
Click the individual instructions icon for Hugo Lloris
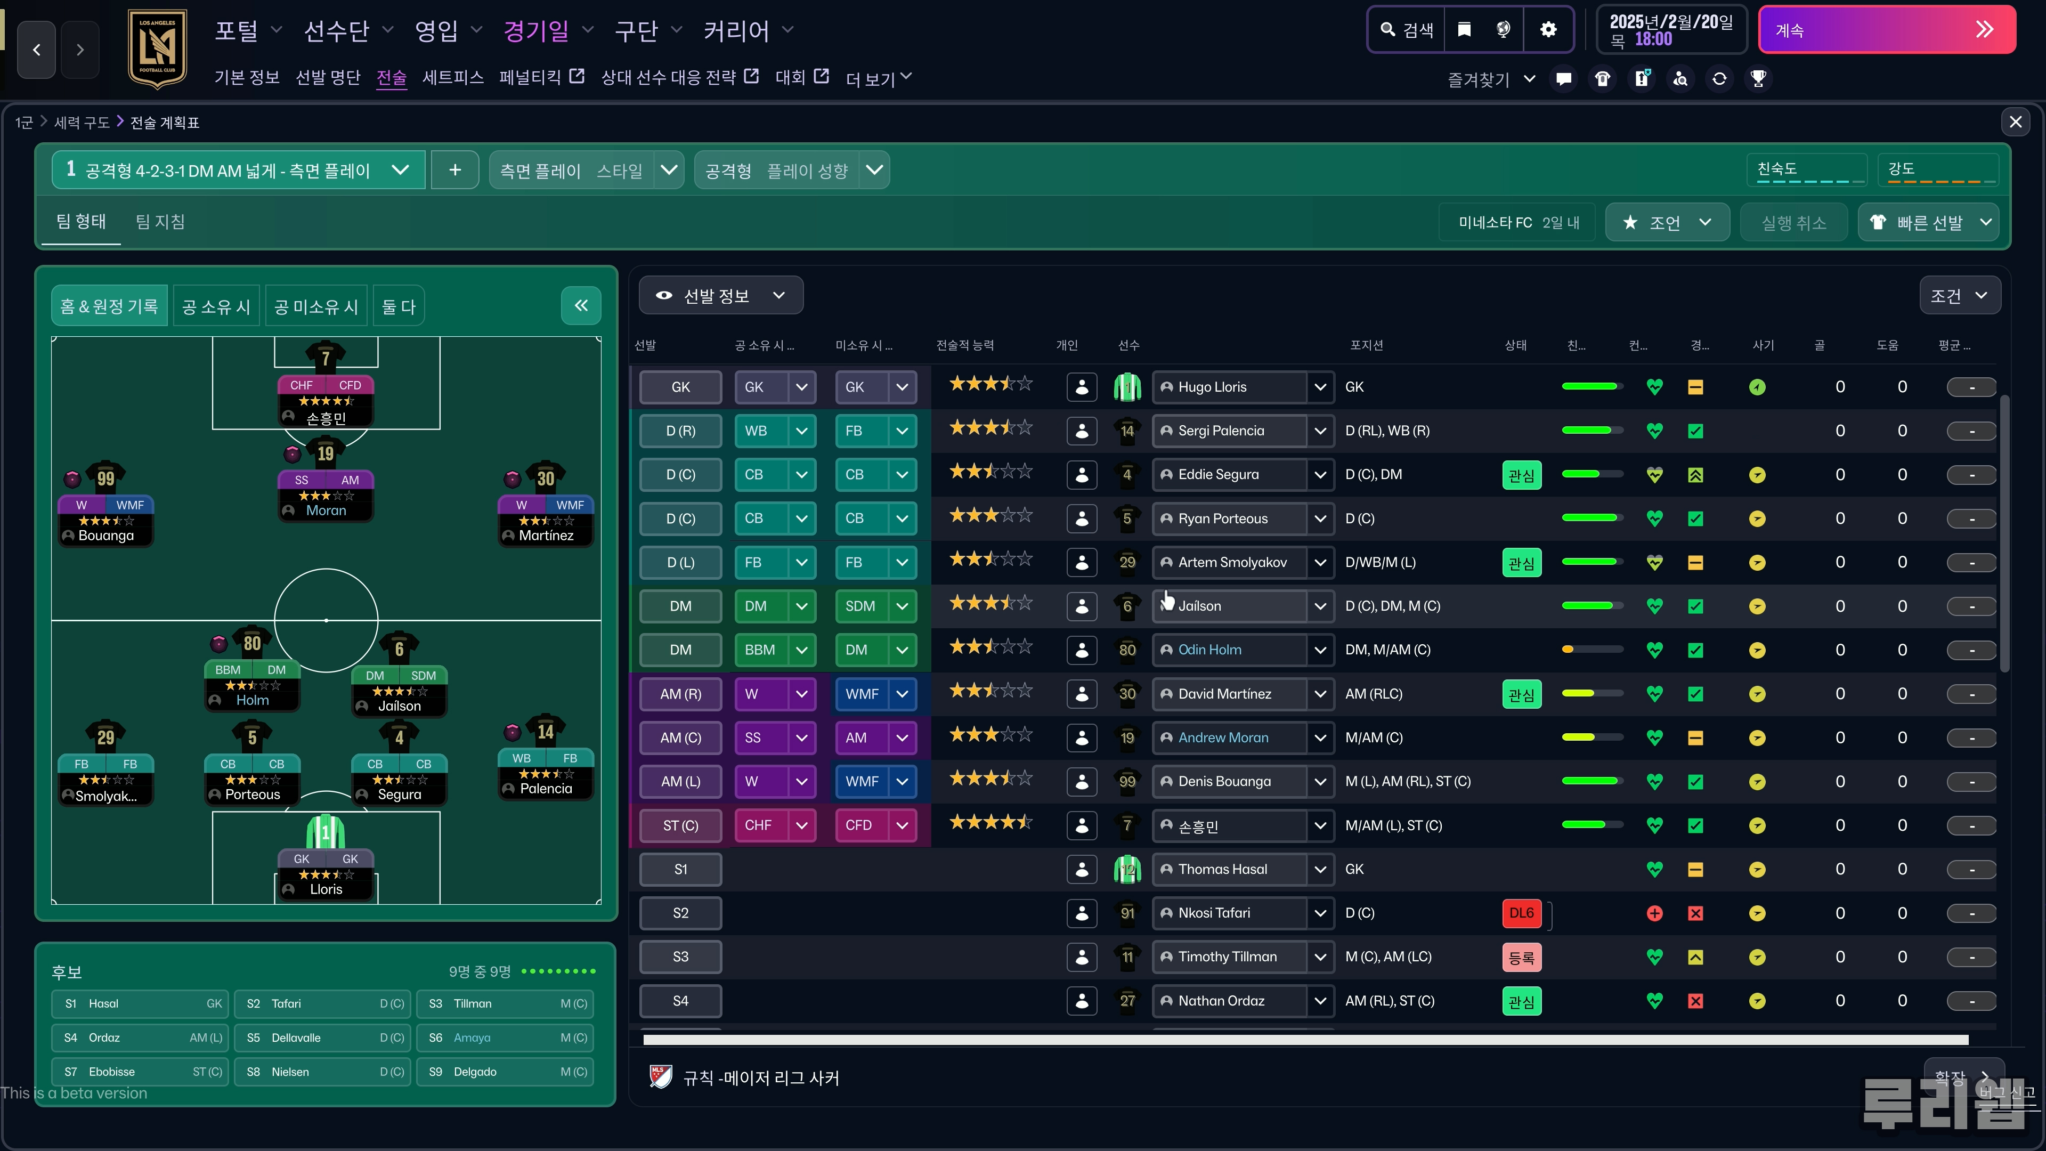[1081, 387]
